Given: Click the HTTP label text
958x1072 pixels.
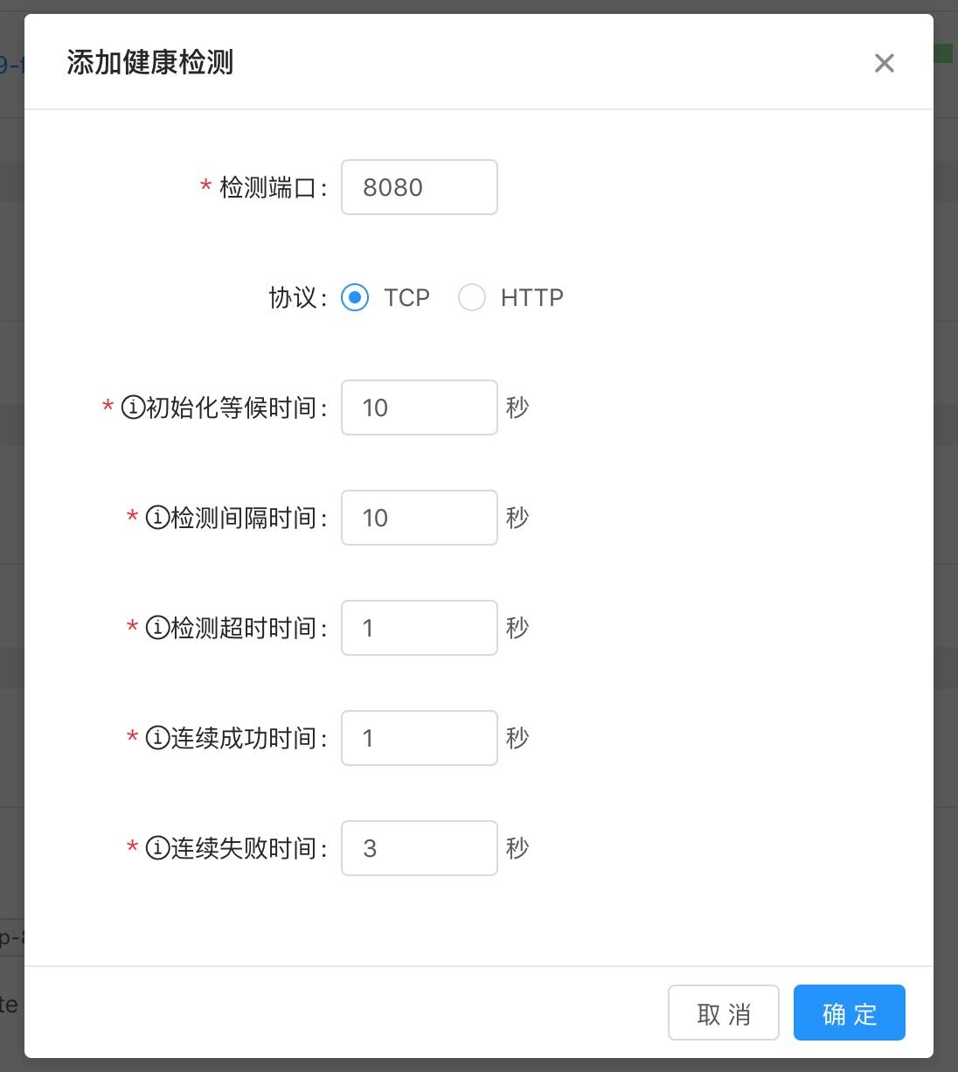Looking at the screenshot, I should point(531,297).
